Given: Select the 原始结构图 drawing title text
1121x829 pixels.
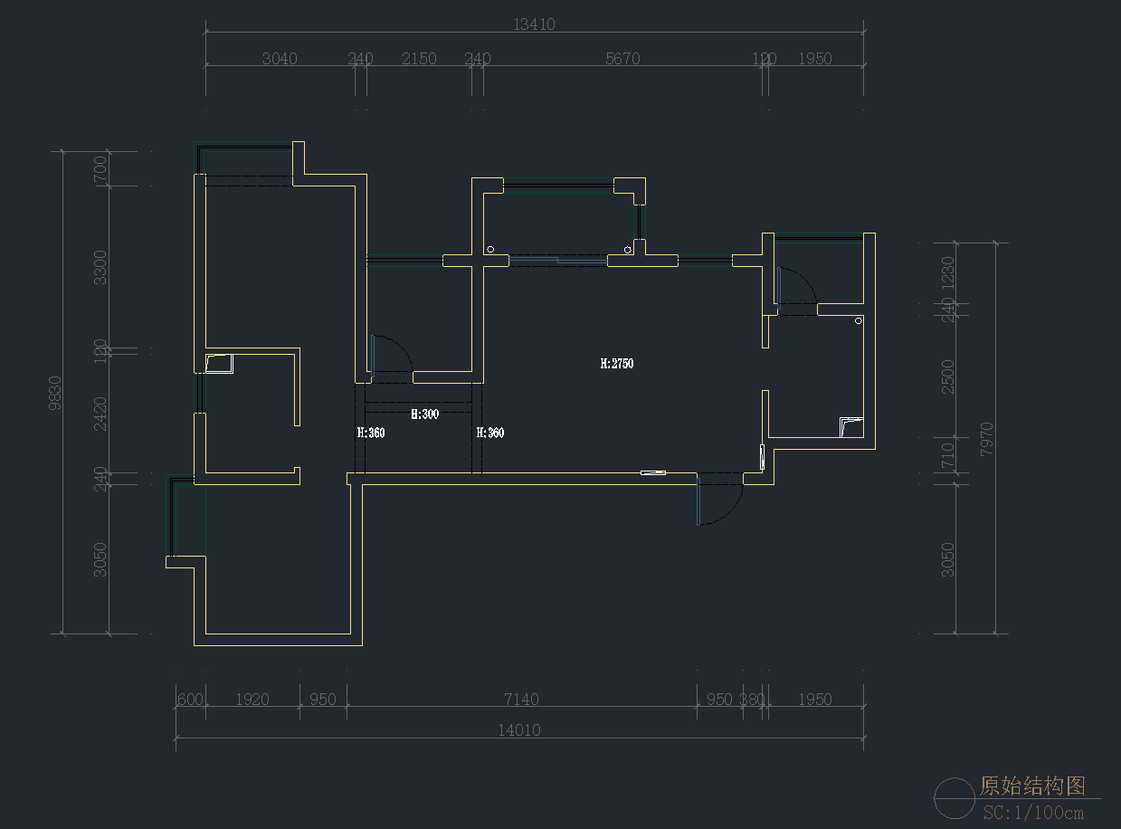Looking at the screenshot, I should [1032, 786].
